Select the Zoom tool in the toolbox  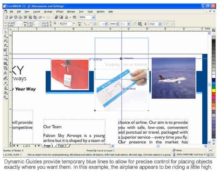click(x=5, y=41)
